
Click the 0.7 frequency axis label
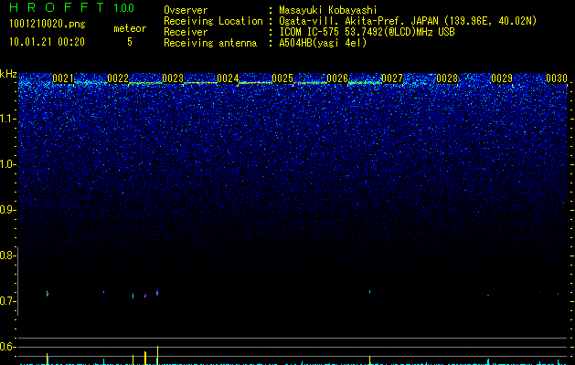click(6, 301)
